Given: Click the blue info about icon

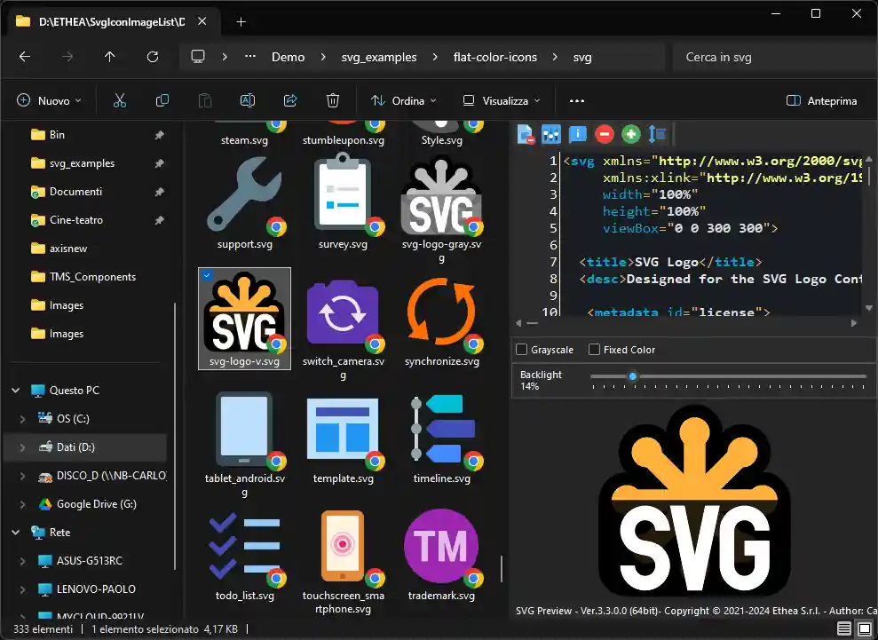Looking at the screenshot, I should click(577, 134).
